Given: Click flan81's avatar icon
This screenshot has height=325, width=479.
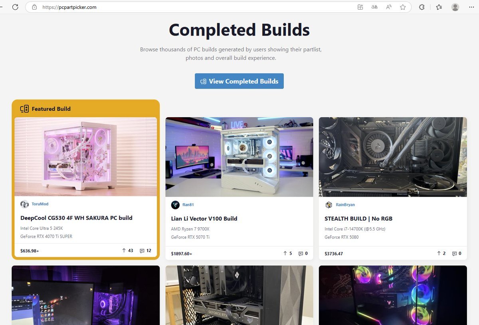Looking at the screenshot, I should 175,205.
